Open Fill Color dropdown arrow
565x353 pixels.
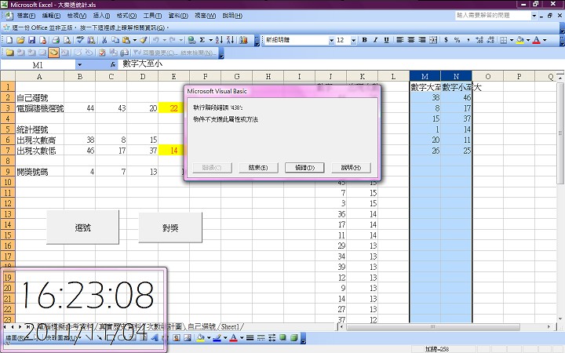point(528,40)
